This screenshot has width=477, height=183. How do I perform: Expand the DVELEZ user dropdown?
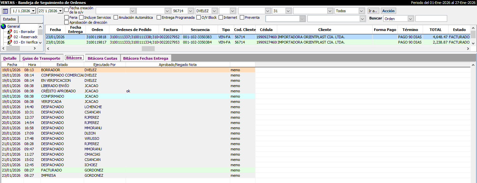pyautogui.click(x=214, y=11)
